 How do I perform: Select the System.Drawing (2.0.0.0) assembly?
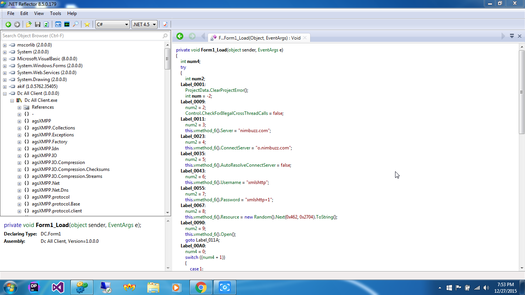pos(42,80)
